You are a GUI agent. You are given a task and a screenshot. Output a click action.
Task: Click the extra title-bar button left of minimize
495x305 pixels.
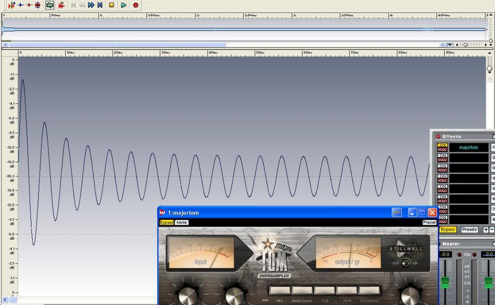397,213
